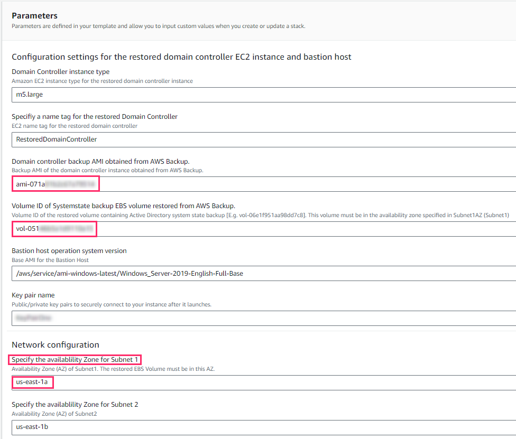
Task: Click the us-east-1a availability zone field
Action: tap(32, 382)
